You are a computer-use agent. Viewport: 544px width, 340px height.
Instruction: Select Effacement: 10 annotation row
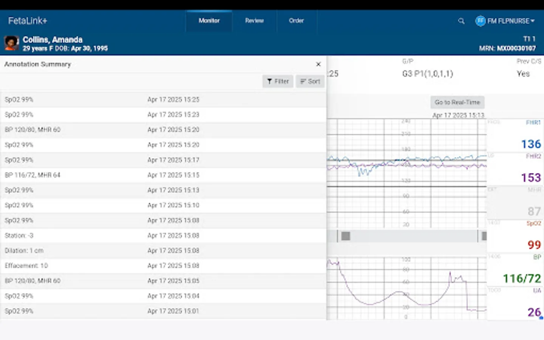[x=163, y=266]
